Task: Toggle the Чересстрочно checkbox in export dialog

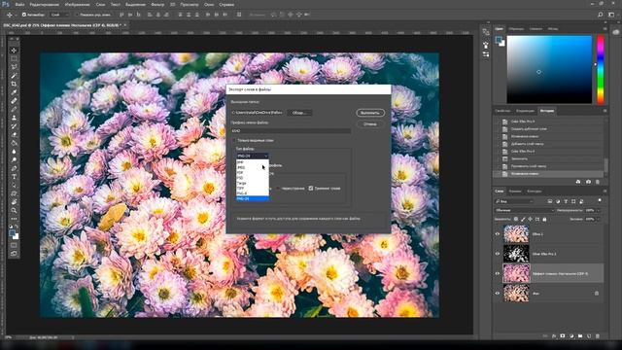Action: 278,189
